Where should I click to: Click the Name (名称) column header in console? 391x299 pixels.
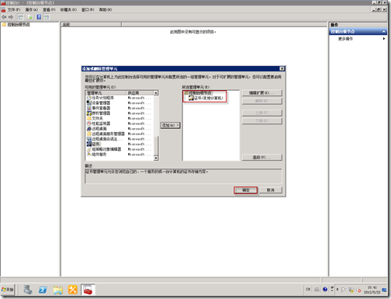(92, 25)
